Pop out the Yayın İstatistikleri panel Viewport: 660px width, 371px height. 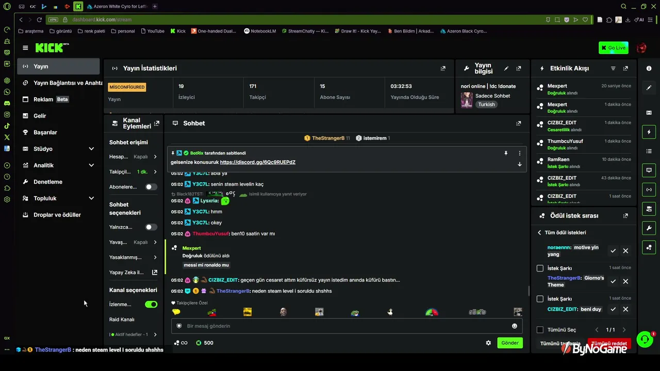(443, 68)
